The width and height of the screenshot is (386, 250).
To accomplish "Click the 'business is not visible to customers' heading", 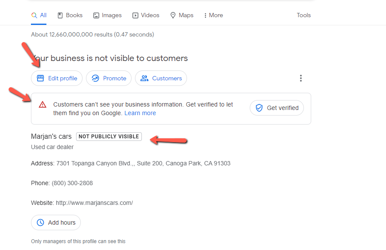I will [x=109, y=58].
